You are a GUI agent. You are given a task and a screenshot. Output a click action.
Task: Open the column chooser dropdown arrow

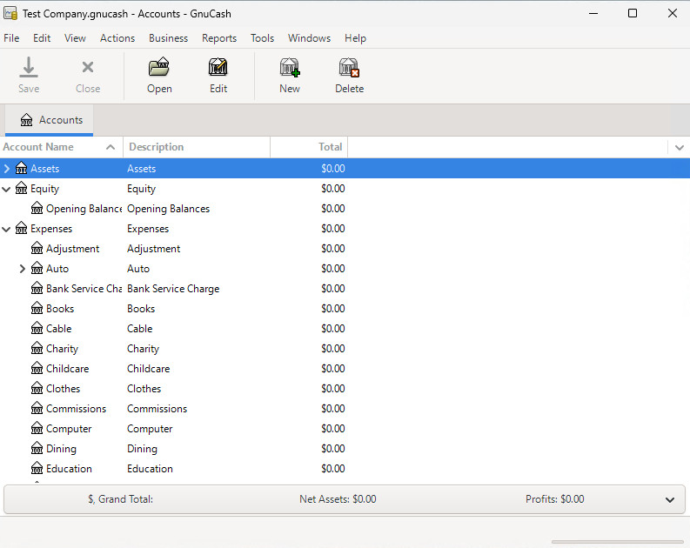[679, 147]
